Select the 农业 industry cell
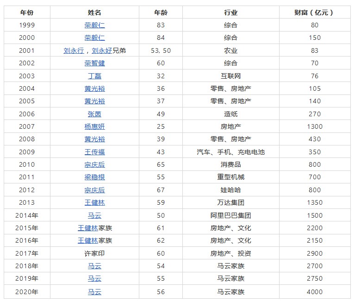Viewport: 355px width, 302px height. pos(230,50)
